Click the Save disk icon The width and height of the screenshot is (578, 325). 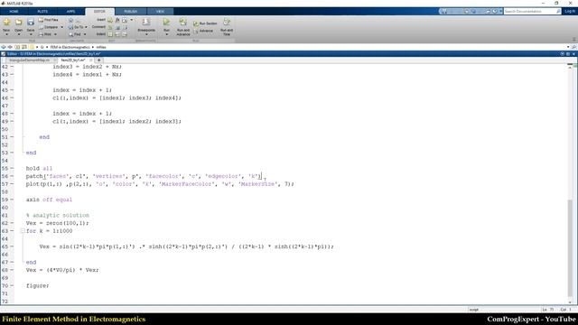(31, 22)
